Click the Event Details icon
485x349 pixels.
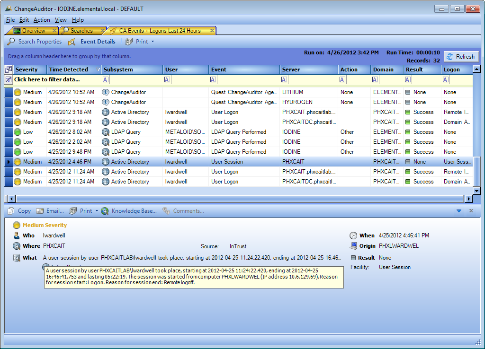pos(72,42)
